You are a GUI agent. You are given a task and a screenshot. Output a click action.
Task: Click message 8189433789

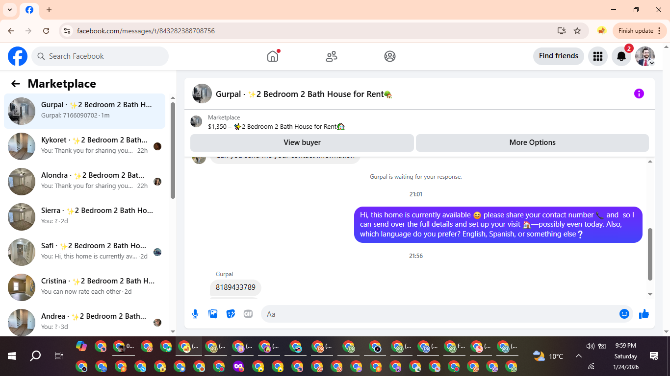(x=235, y=287)
